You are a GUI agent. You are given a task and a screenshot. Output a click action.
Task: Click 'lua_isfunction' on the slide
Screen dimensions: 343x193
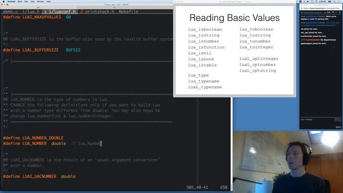coord(206,47)
